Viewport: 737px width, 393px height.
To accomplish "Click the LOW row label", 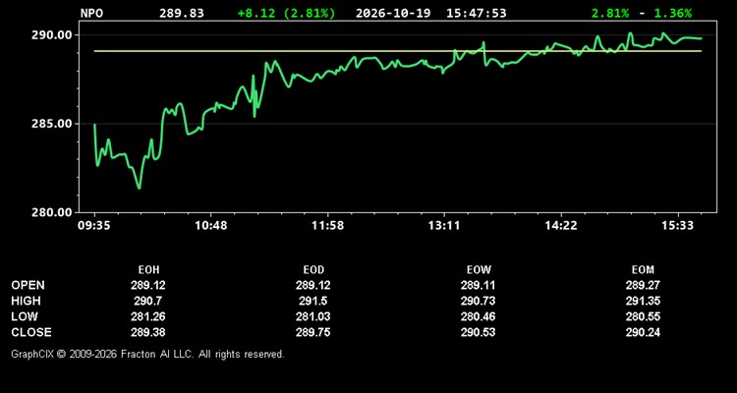I will pyautogui.click(x=25, y=316).
